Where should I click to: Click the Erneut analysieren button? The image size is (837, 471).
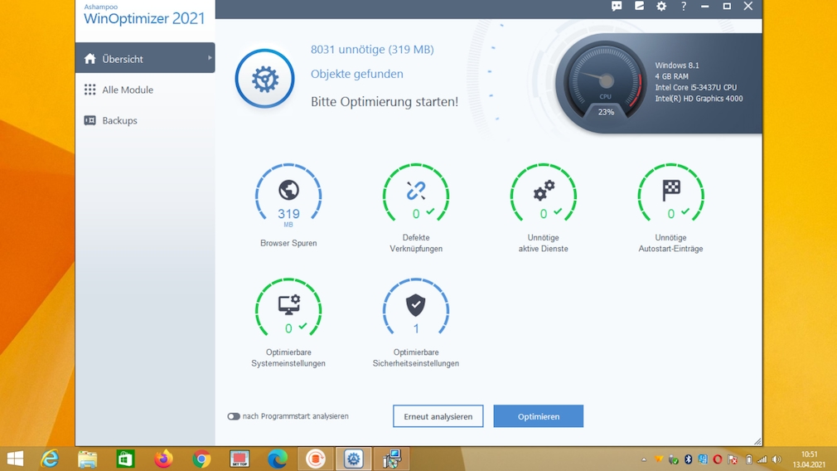(x=438, y=416)
